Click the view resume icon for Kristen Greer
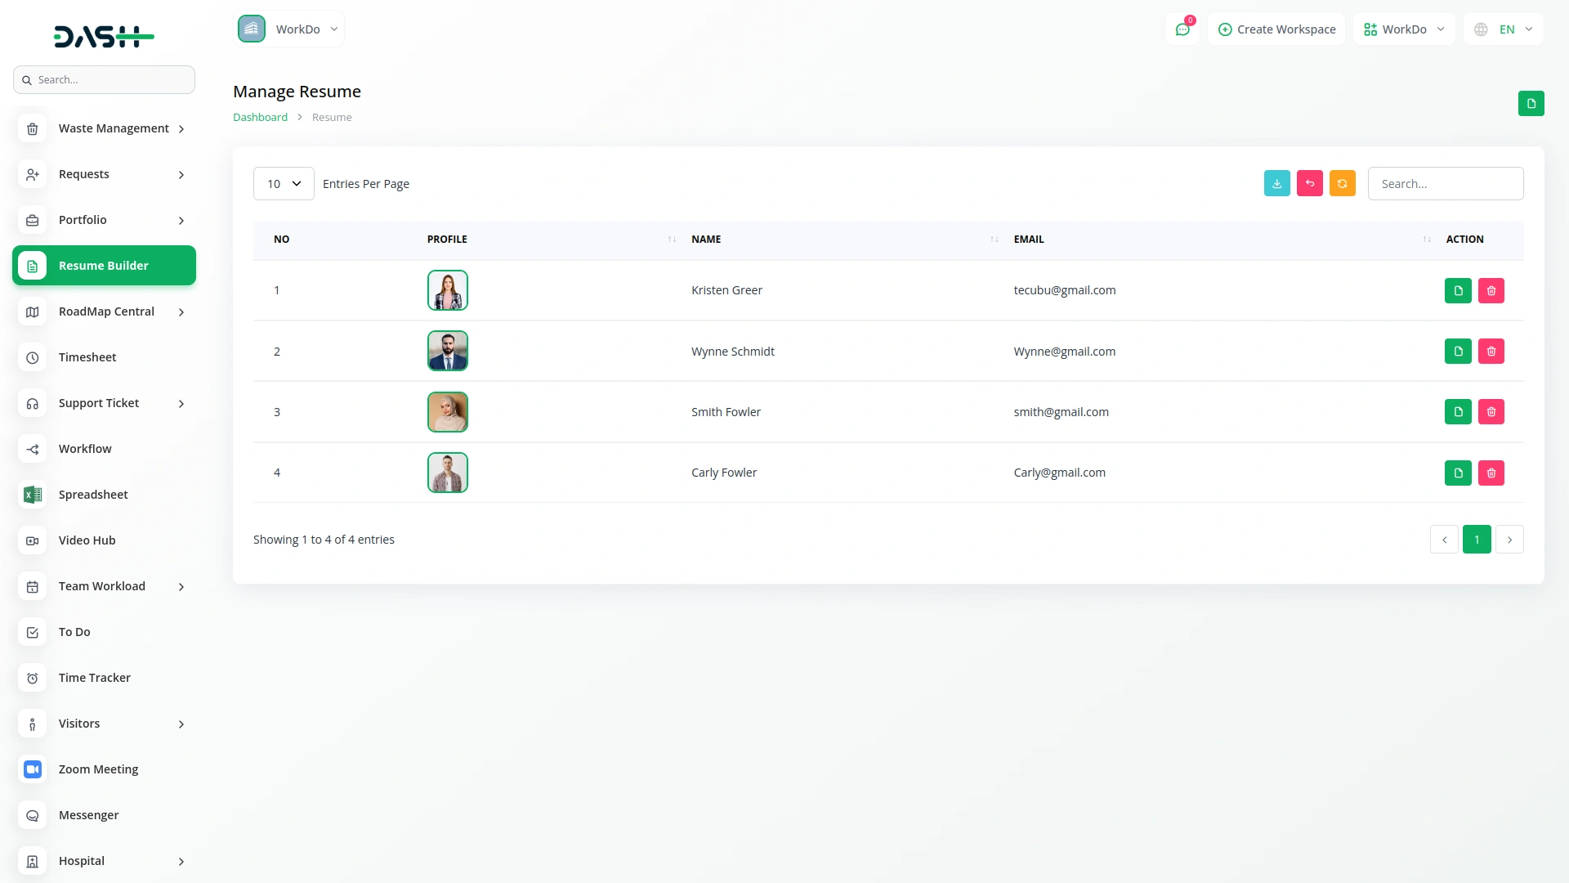 (1458, 290)
